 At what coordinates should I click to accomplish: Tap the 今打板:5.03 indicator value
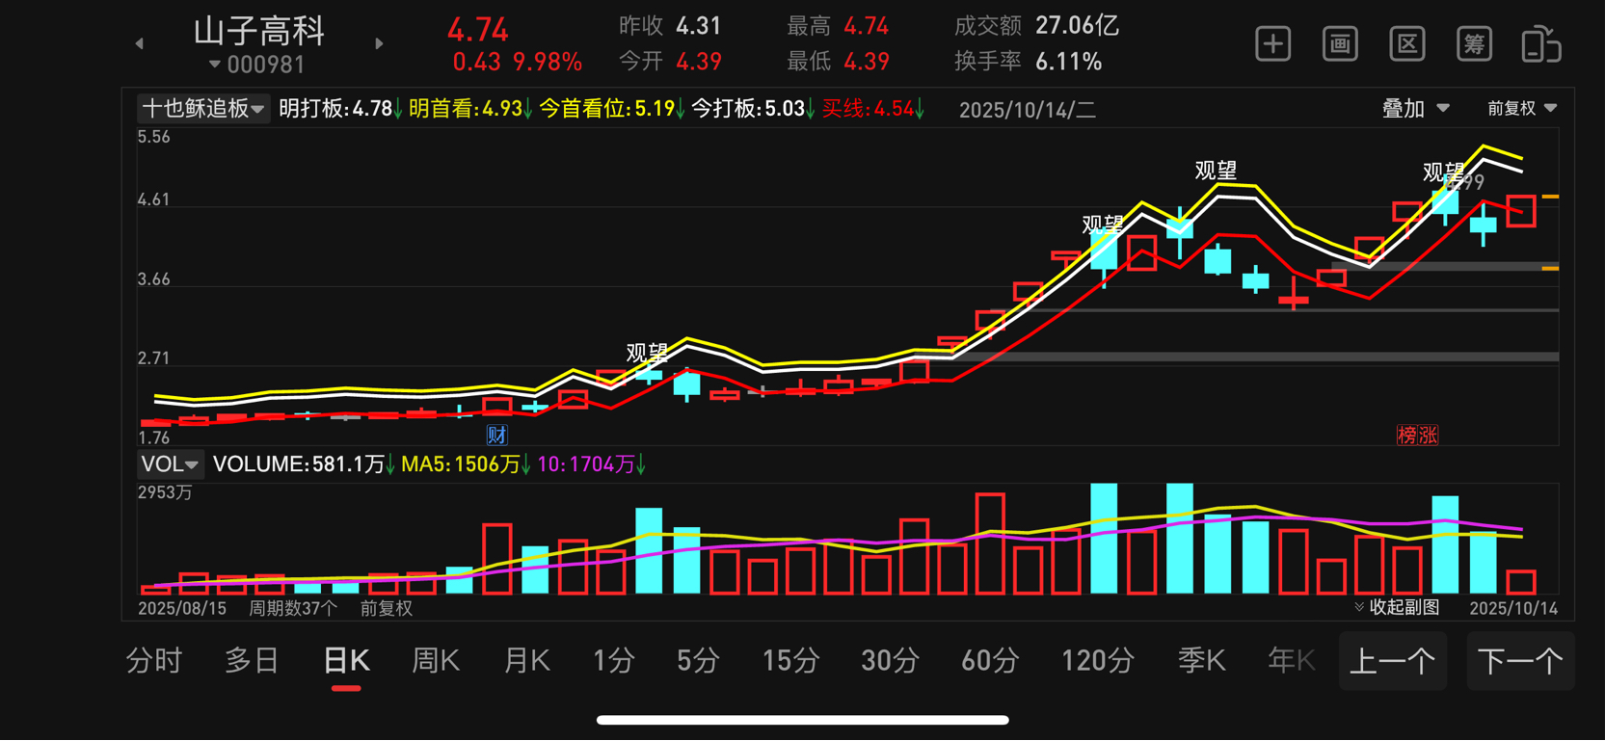tap(753, 109)
